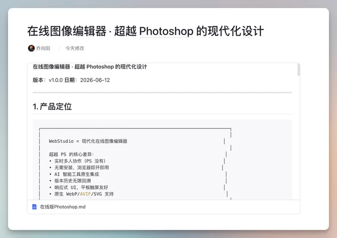The height and width of the screenshot is (238, 337).
Task: Click the bold preview heading 在线图像编辑器 · 超越 Photoshop 的现代化设计
Action: pyautogui.click(x=90, y=67)
